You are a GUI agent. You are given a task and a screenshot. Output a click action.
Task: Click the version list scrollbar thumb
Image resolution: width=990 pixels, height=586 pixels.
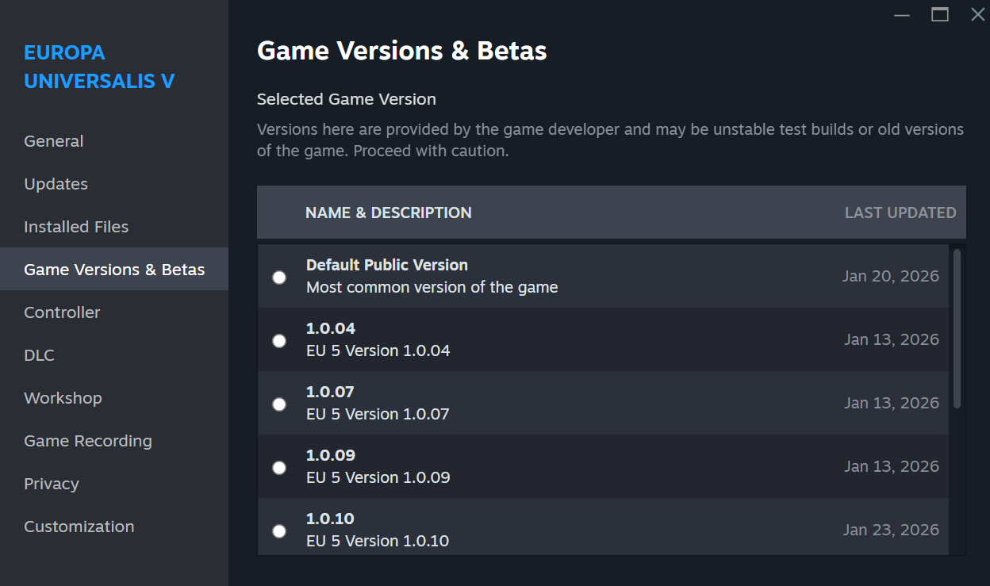coord(957,329)
